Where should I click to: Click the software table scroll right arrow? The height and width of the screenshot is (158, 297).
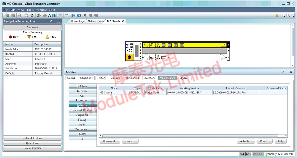click(x=286, y=136)
